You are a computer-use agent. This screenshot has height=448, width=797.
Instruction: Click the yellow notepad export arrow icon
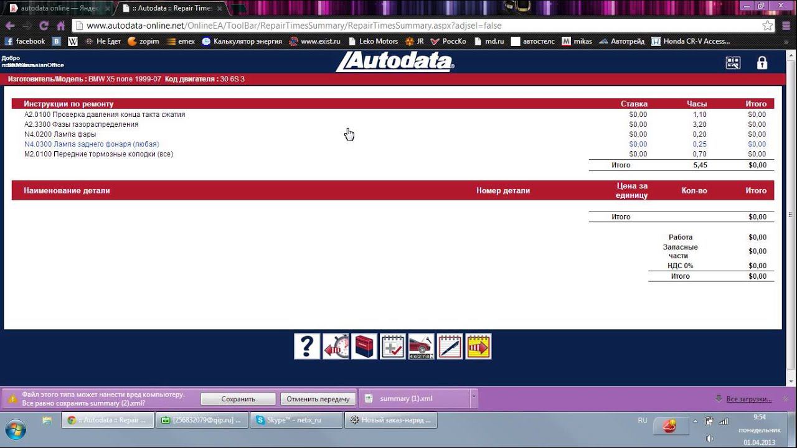478,347
